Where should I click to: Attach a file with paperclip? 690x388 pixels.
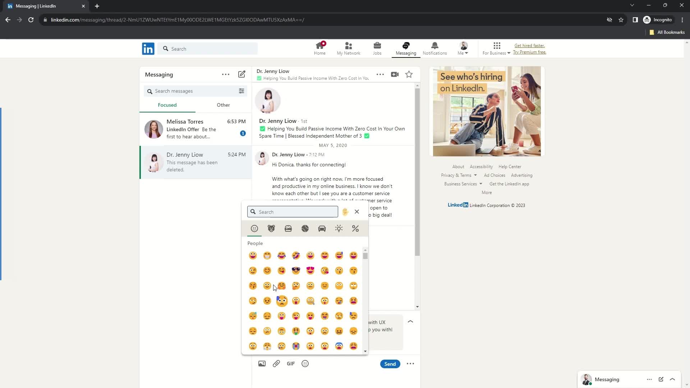276,364
